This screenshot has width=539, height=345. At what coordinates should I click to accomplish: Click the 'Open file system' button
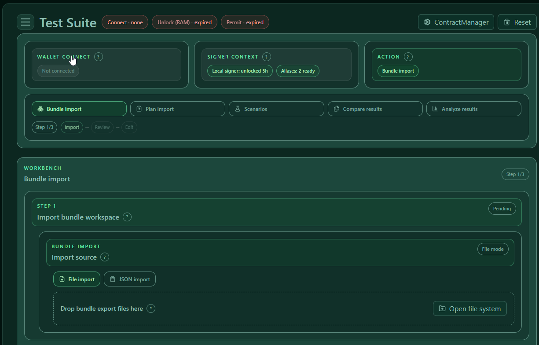click(x=470, y=308)
